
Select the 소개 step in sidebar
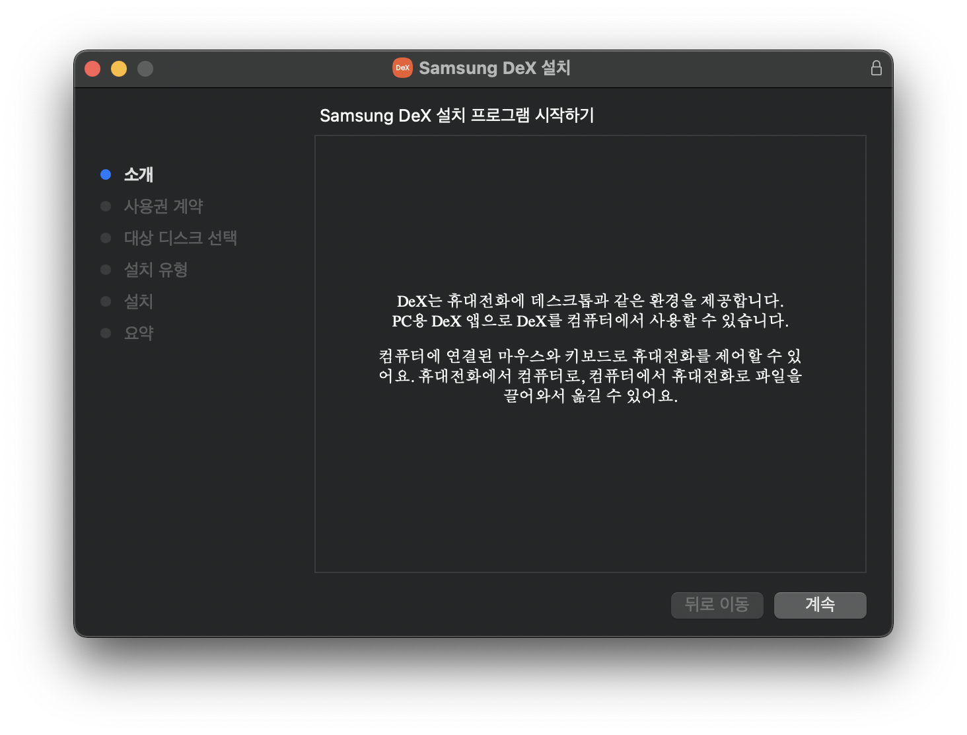[x=139, y=174]
